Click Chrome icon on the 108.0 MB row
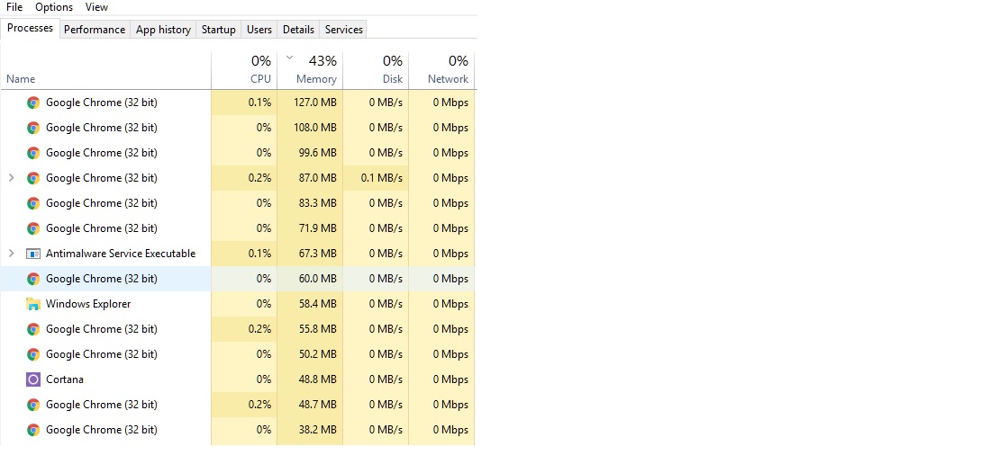This screenshot has width=990, height=464. click(x=33, y=128)
